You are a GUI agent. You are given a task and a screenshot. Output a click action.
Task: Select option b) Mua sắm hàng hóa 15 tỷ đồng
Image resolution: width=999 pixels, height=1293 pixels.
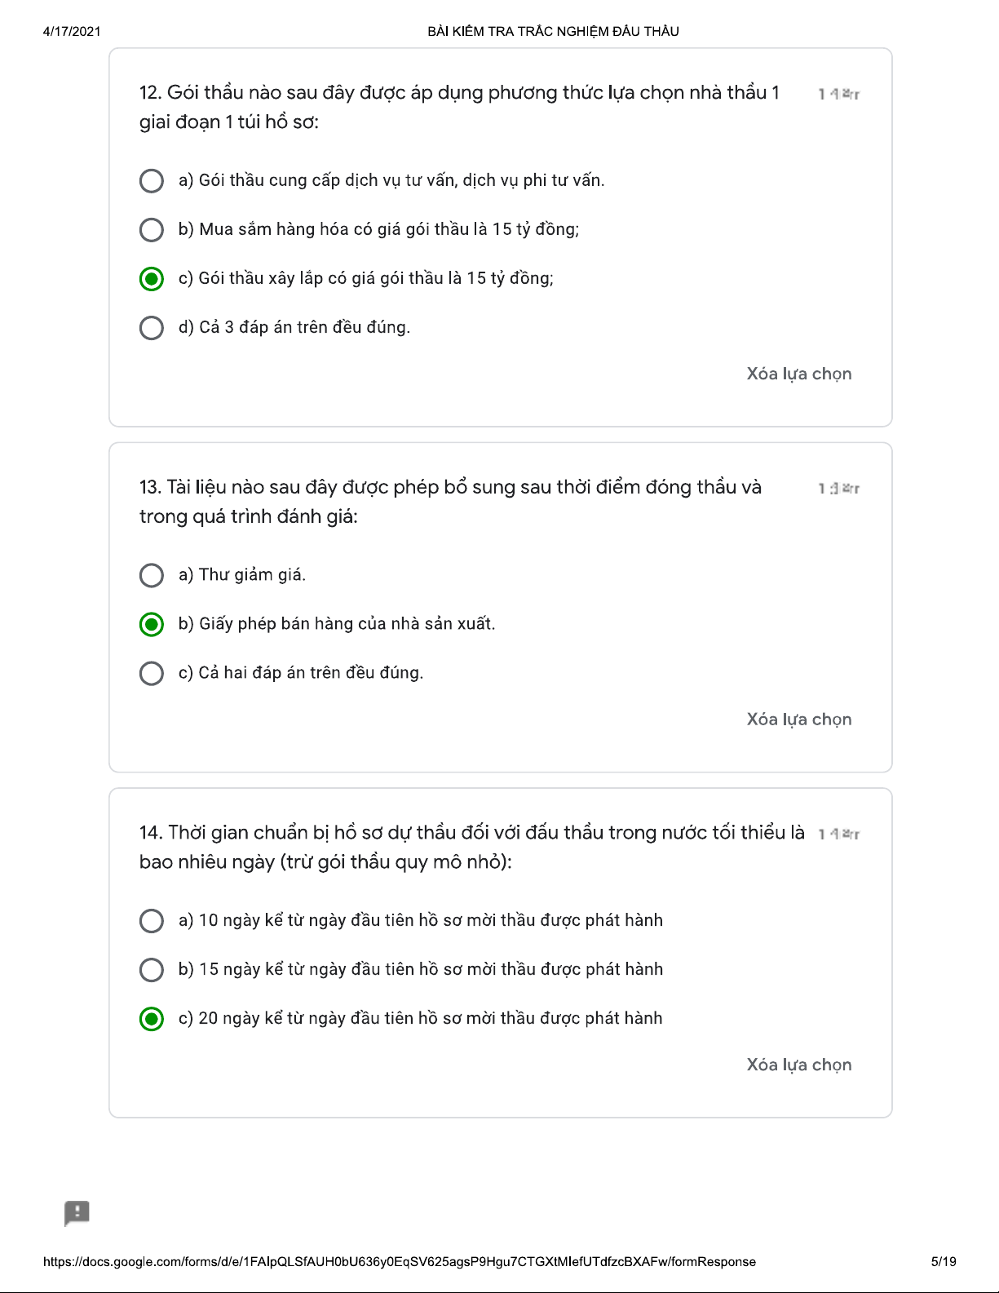tap(152, 229)
